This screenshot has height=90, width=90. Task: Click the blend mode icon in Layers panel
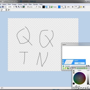63,66
